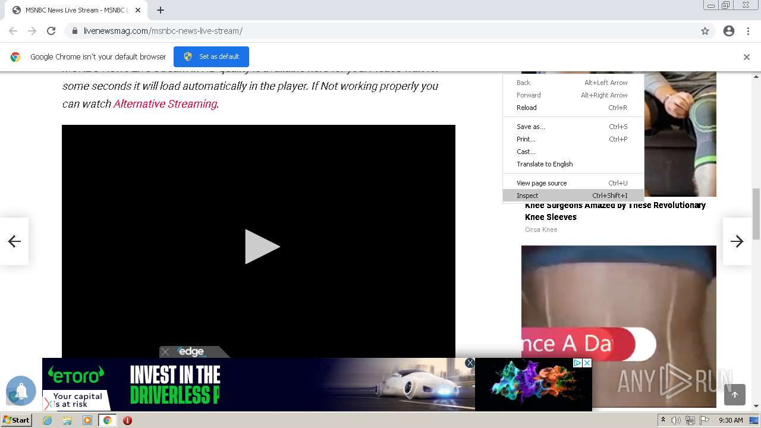Click the Circa Knee sponsor text
761x428 pixels.
(541, 229)
